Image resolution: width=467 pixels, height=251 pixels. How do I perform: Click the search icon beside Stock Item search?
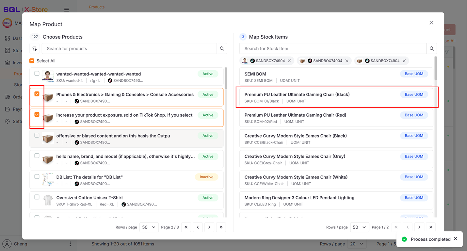pos(431,49)
